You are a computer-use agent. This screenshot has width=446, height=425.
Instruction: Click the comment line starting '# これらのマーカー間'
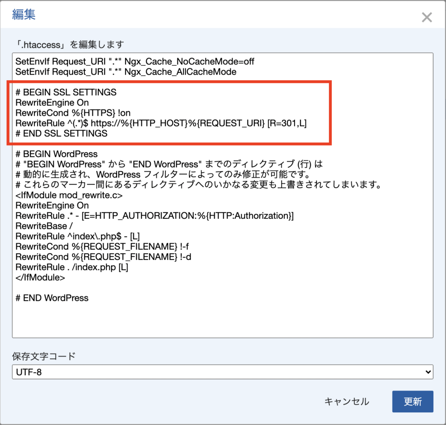point(198,184)
